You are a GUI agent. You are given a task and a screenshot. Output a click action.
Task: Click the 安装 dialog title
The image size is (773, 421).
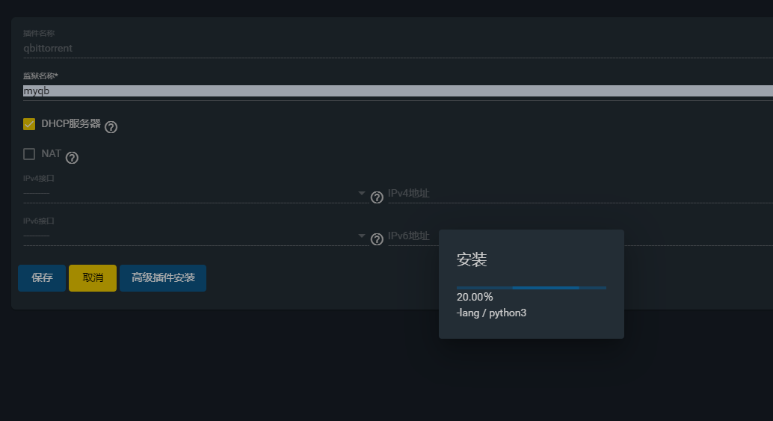coord(472,259)
